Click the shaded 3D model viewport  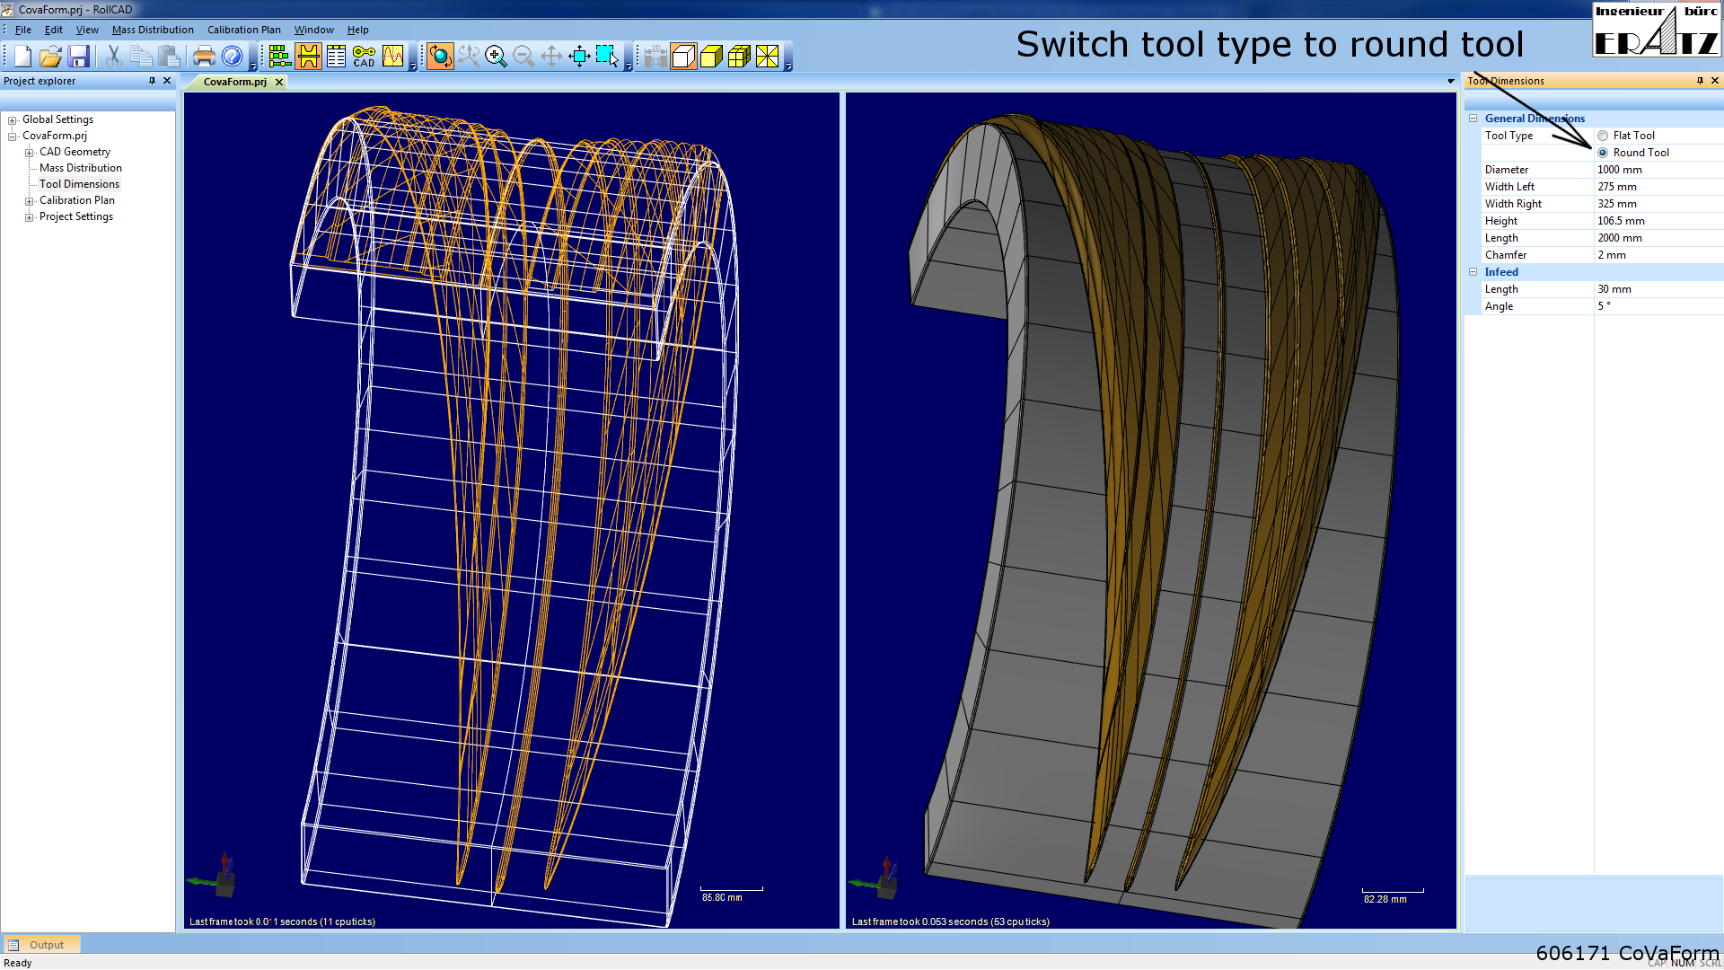[x=1150, y=510]
